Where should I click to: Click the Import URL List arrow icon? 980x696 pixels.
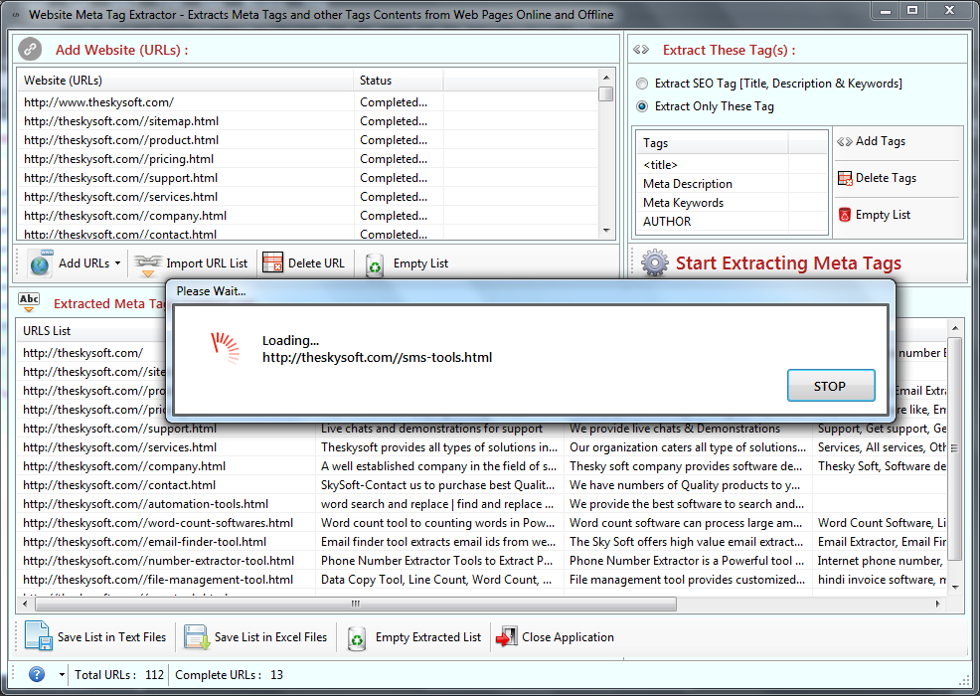tap(147, 263)
